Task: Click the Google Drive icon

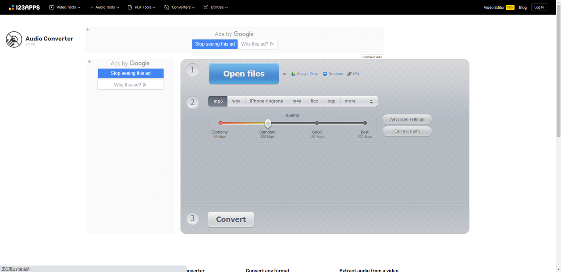Action: pos(293,74)
